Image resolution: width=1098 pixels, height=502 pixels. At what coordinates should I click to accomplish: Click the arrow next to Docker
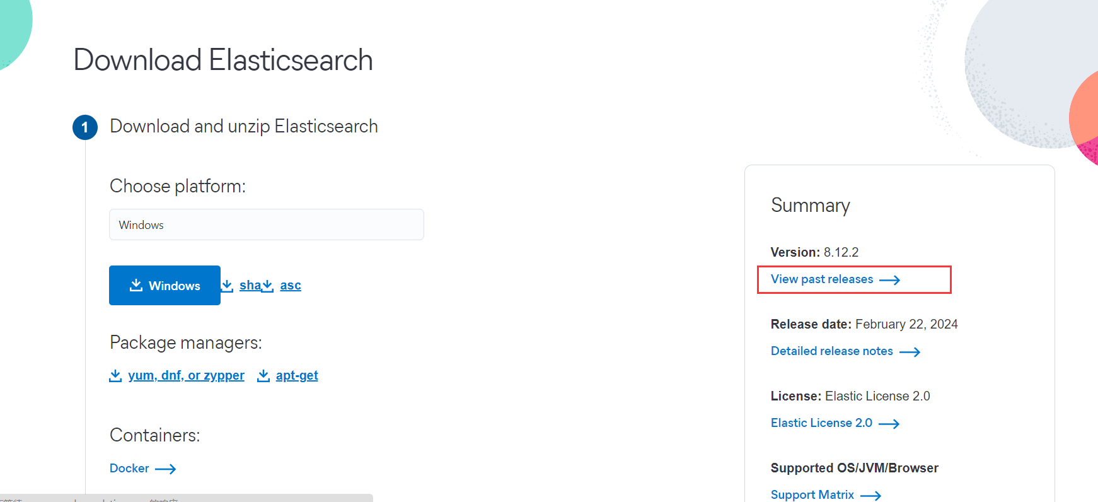166,469
